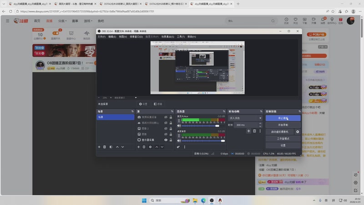This screenshot has width=364, height=205.
Task: Click 开始录制 start recording button
Action: pyautogui.click(x=283, y=125)
